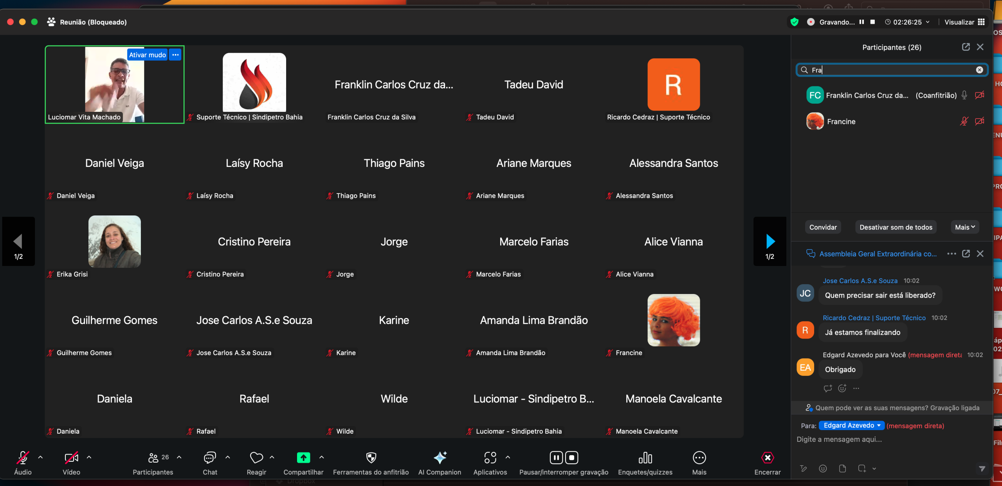This screenshot has height=486, width=1002.
Task: Expand audio options arrow next to Áudio
Action: (x=40, y=457)
